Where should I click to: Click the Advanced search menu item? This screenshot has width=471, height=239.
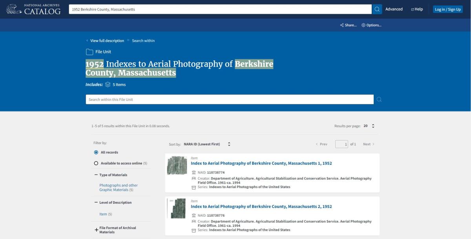pos(394,9)
